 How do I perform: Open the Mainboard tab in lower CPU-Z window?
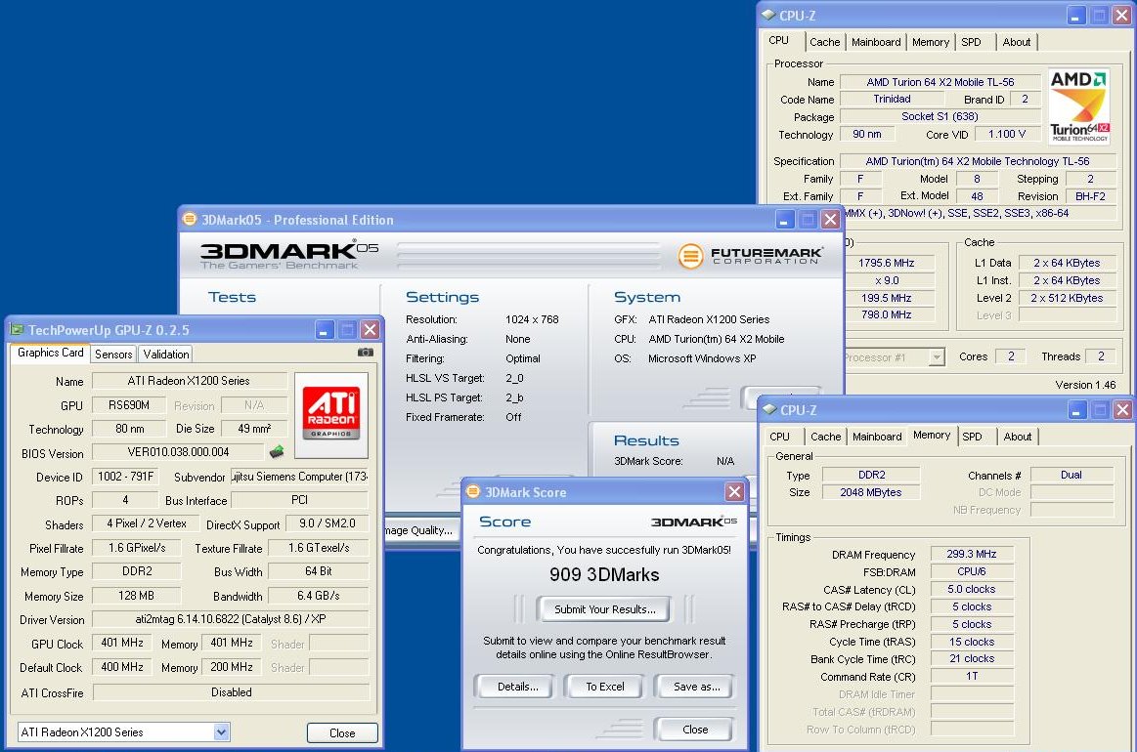tap(877, 437)
